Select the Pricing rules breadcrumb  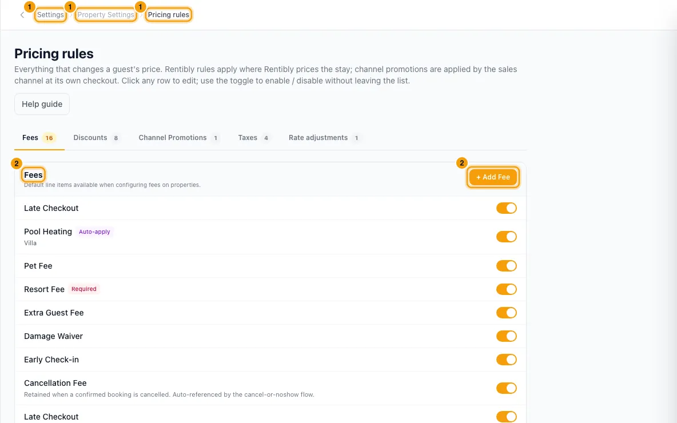pos(168,15)
